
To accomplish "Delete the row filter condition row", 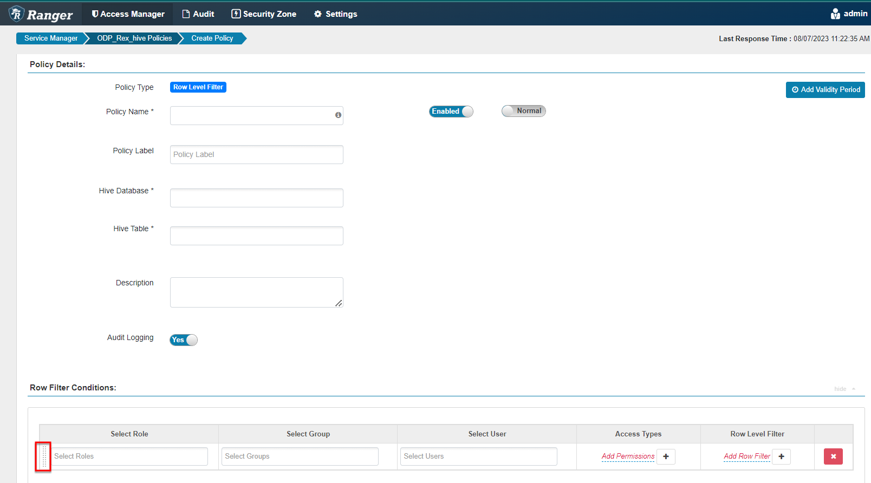I will tap(833, 456).
